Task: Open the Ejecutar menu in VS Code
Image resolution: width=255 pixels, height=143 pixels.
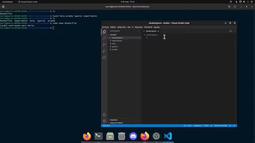Action: click(x=139, y=27)
